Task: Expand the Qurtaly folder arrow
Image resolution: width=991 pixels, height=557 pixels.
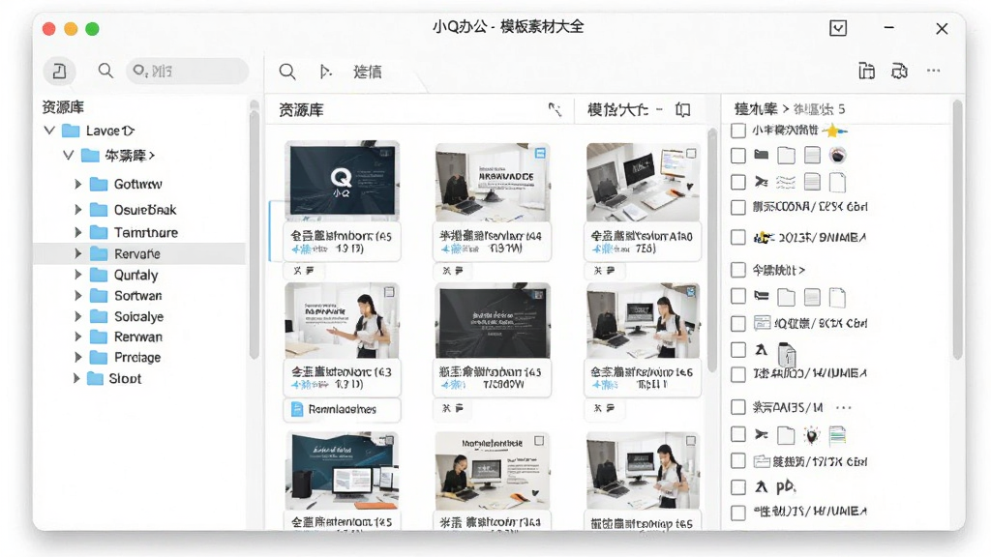Action: pos(77,275)
